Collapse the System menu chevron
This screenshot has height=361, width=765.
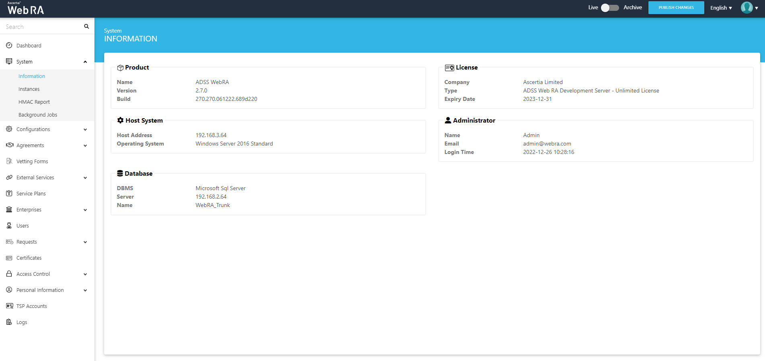click(x=85, y=62)
